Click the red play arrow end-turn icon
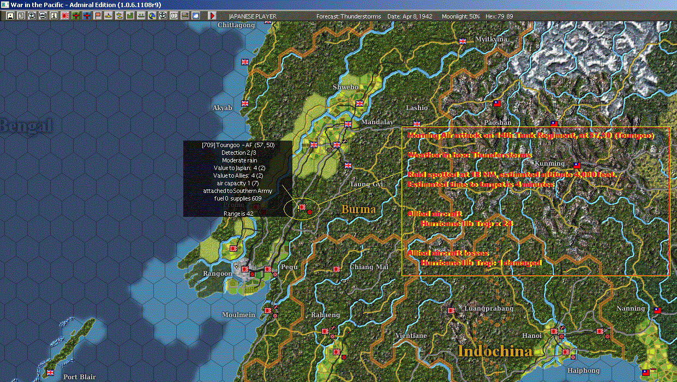 [212, 16]
